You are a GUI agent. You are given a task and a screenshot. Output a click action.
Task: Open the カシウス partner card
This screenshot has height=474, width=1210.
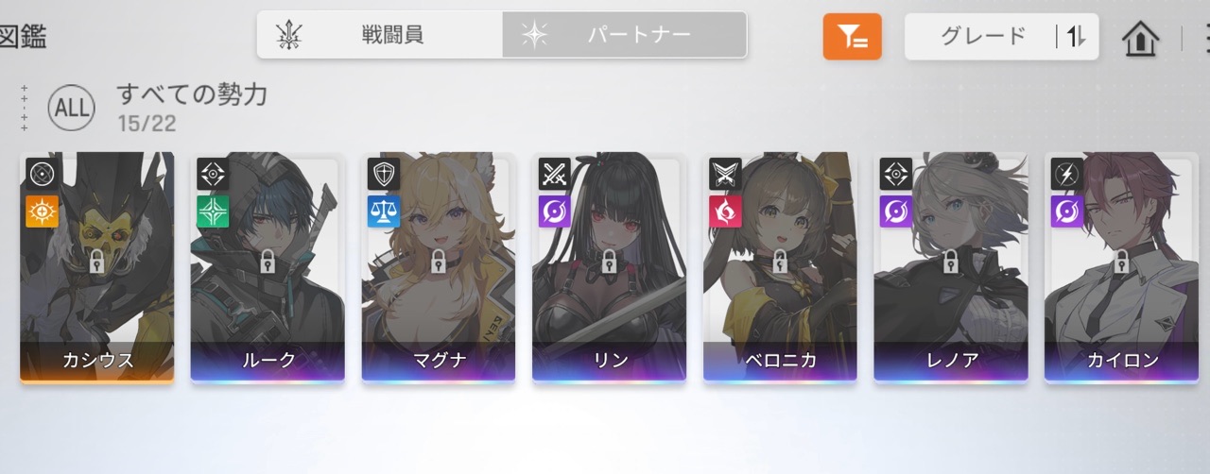tap(96, 268)
